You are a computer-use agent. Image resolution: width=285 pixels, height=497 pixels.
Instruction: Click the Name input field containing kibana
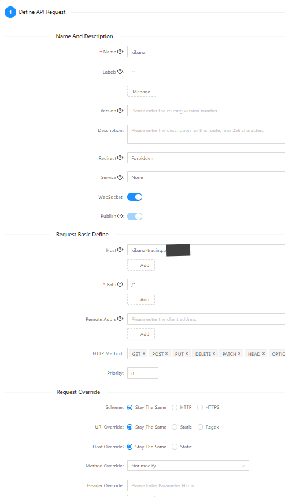pos(206,52)
